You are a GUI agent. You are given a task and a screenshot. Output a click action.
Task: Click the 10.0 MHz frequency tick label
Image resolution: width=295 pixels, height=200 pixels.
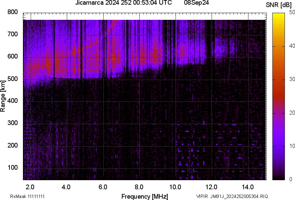coord(175,187)
